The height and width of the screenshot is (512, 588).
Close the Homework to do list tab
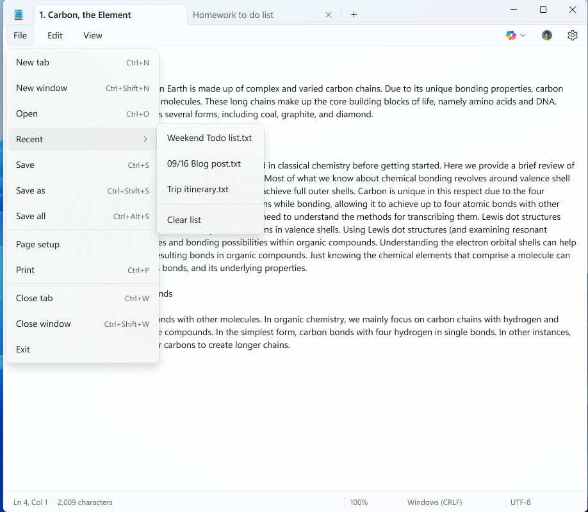tap(329, 15)
